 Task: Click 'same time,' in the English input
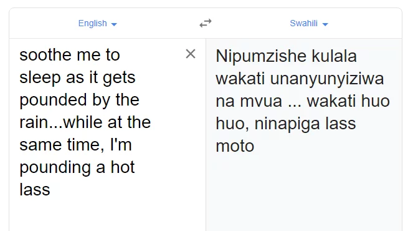pos(62,145)
